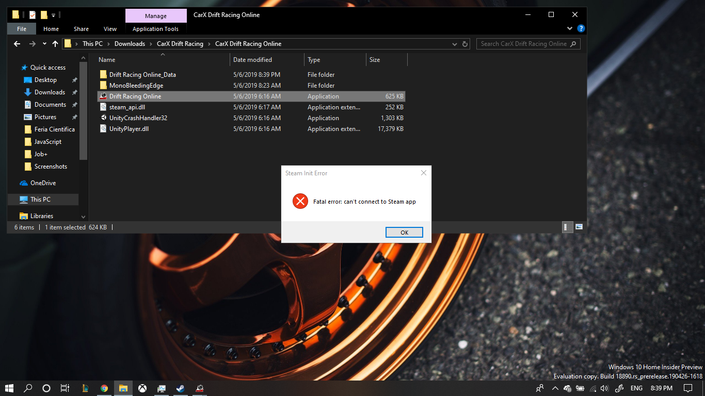Select the Manage contextual tab header
Screen dimensions: 705x396
click(x=156, y=16)
